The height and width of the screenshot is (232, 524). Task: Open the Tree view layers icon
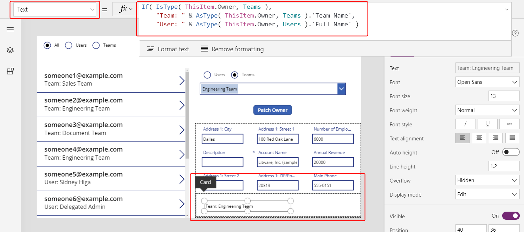click(x=10, y=50)
